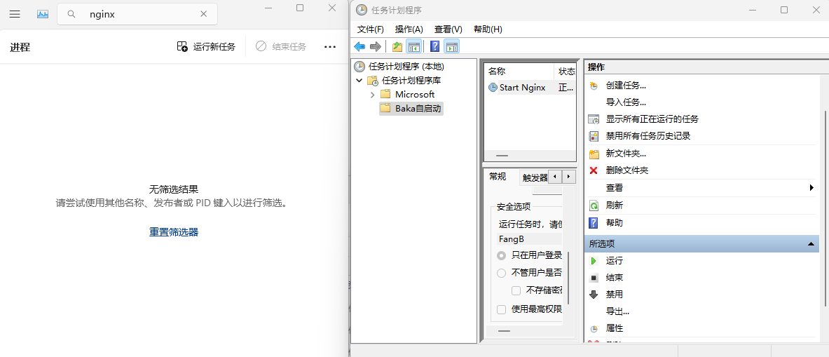This screenshot has height=357, width=829.
Task: Check the 使用最高权限 checkbox
Action: (x=501, y=309)
